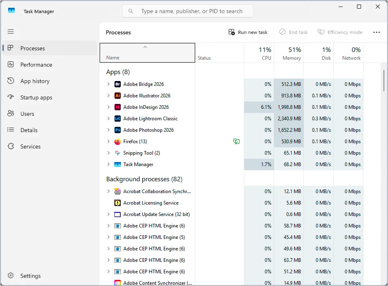This screenshot has width=388, height=286.
Task: Click the green efficiency mode leaf on Firefox row
Action: (236, 142)
